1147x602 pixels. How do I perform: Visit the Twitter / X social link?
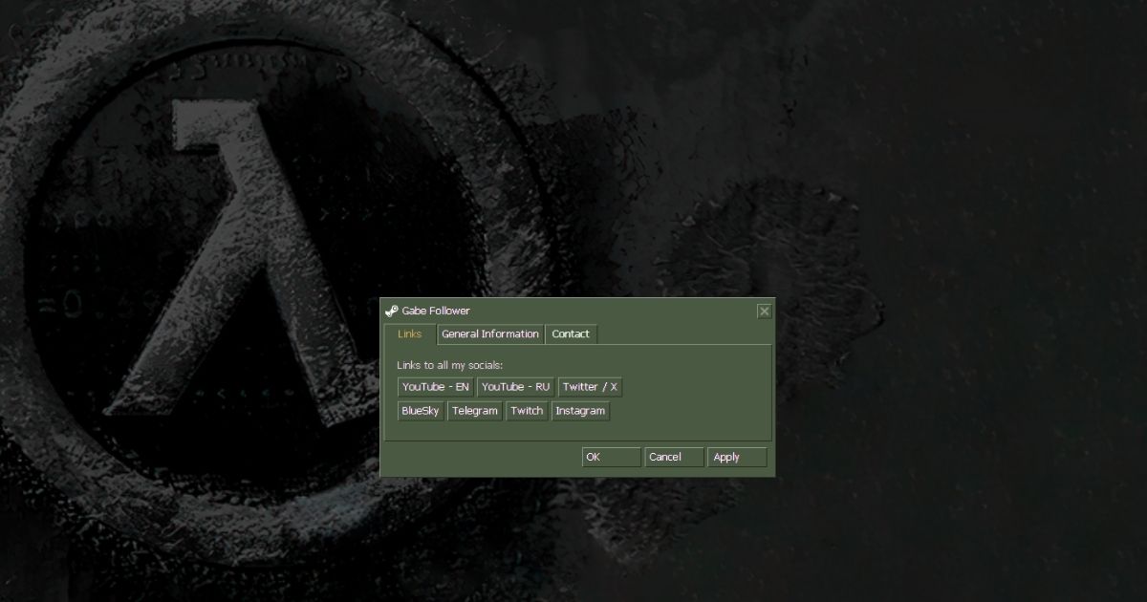pos(590,387)
